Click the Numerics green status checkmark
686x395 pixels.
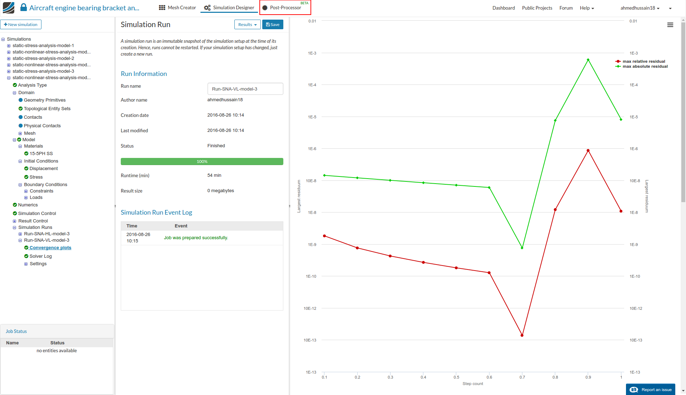(15, 205)
